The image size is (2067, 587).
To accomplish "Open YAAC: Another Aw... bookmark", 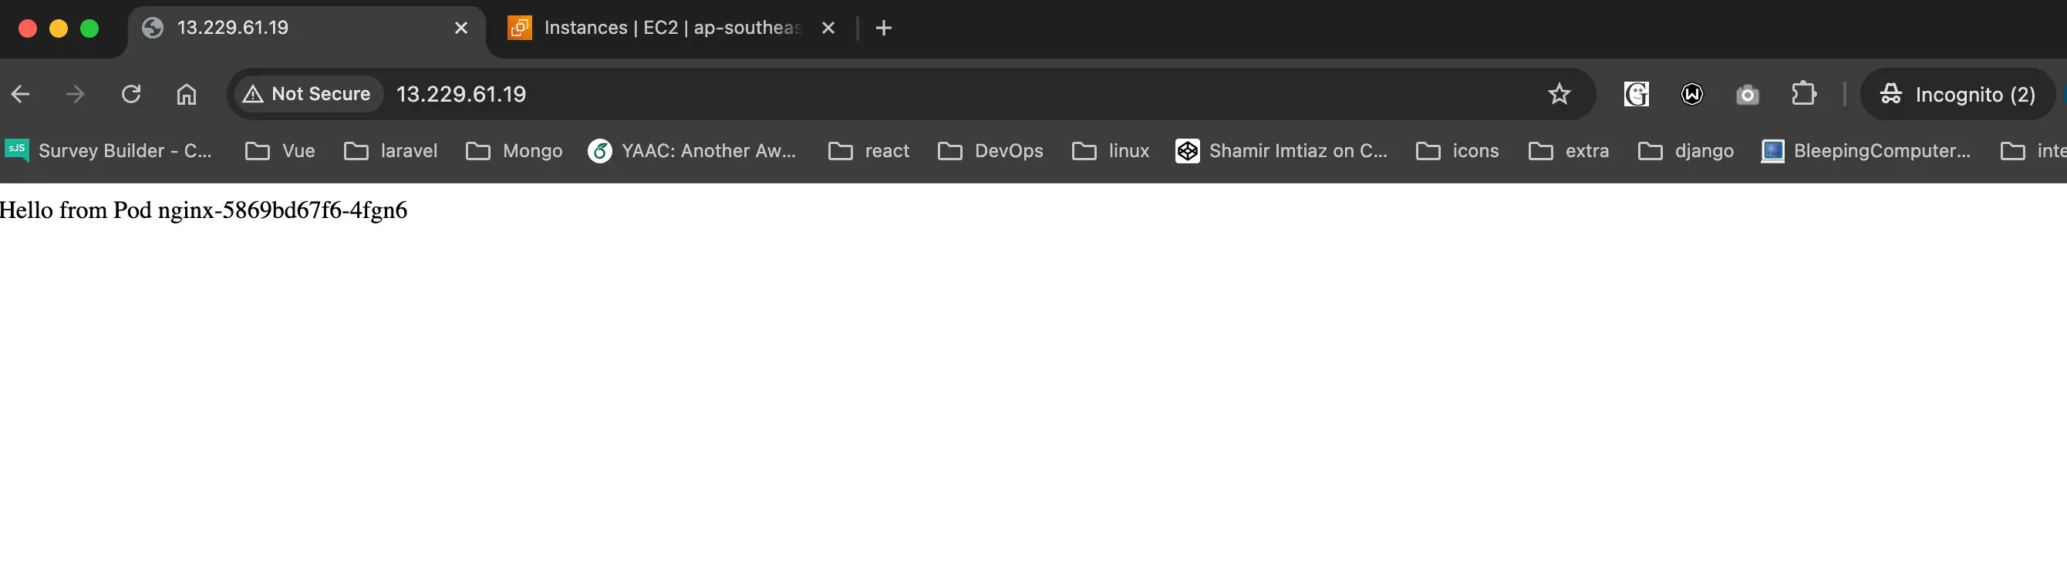I will (692, 151).
